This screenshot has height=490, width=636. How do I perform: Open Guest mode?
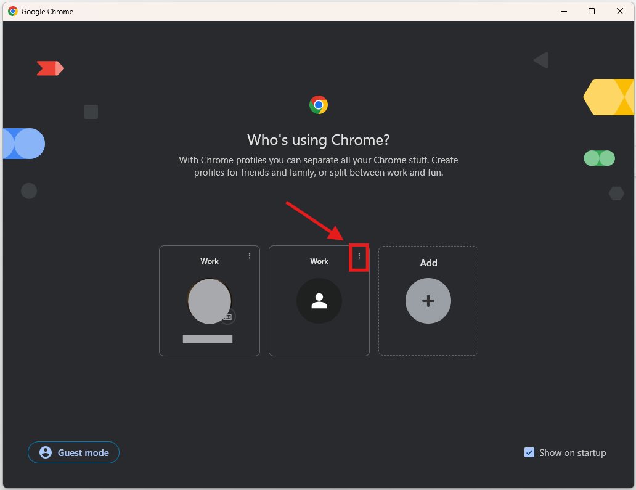73,452
